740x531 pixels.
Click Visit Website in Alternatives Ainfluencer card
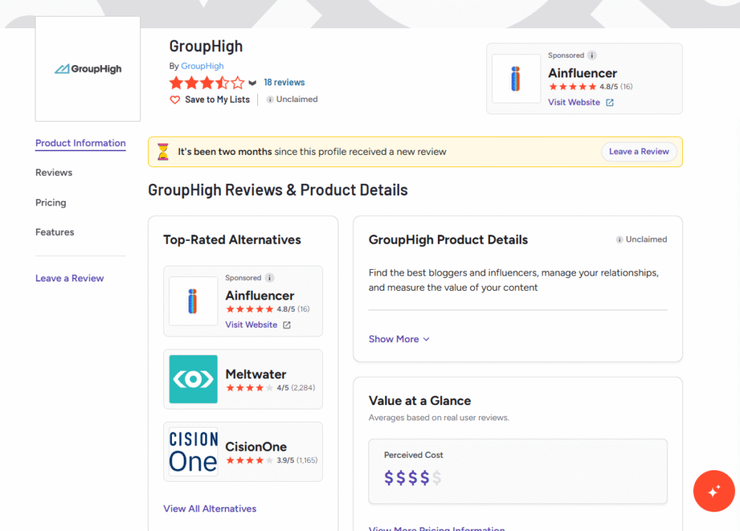point(251,325)
